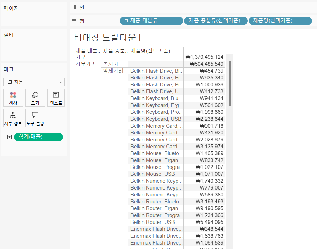This screenshot has width=317, height=249.
Task: Select Belkin Keyboard, Erg.. row
Action: pyautogui.click(x=156, y=105)
